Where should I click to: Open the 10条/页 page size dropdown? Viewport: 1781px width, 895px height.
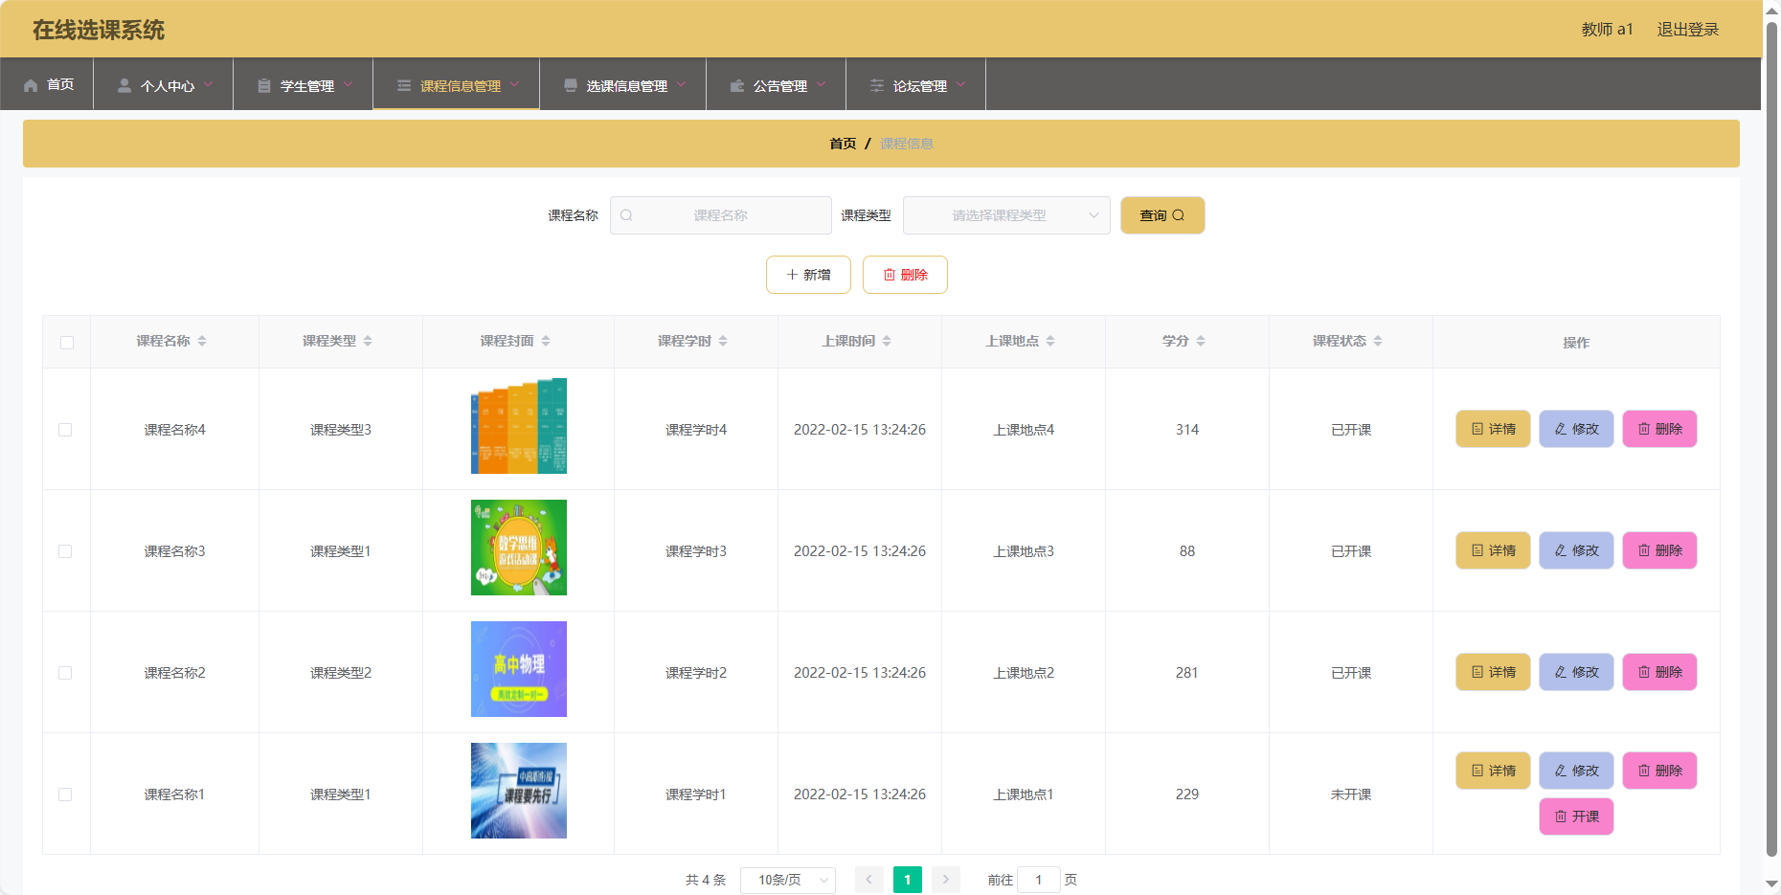788,880
